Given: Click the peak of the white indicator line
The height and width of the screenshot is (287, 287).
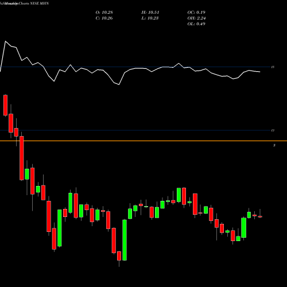Looking at the screenshot, I should [5, 41].
